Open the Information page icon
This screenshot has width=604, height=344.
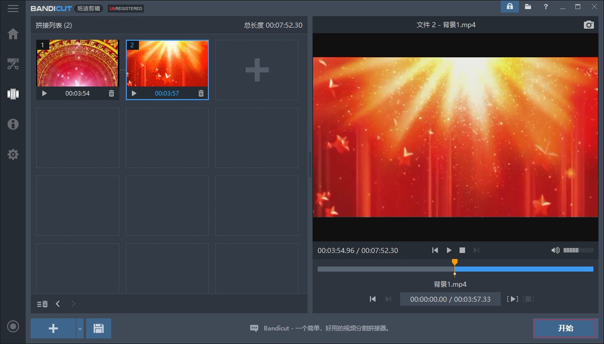[13, 124]
